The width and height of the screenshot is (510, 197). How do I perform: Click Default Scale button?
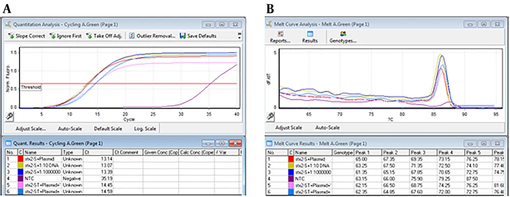pos(108,128)
